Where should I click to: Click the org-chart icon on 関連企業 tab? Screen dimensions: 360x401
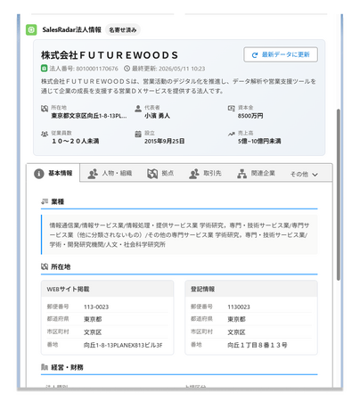242,174
